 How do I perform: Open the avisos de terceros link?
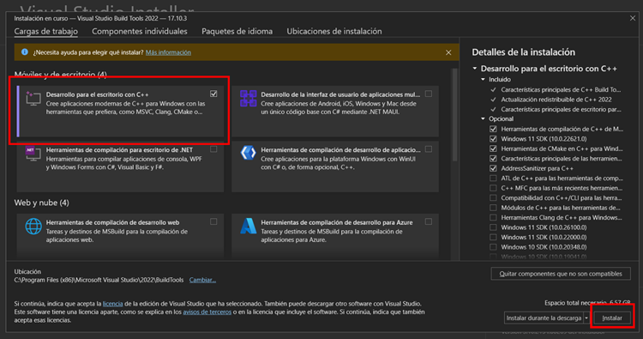coord(207,312)
